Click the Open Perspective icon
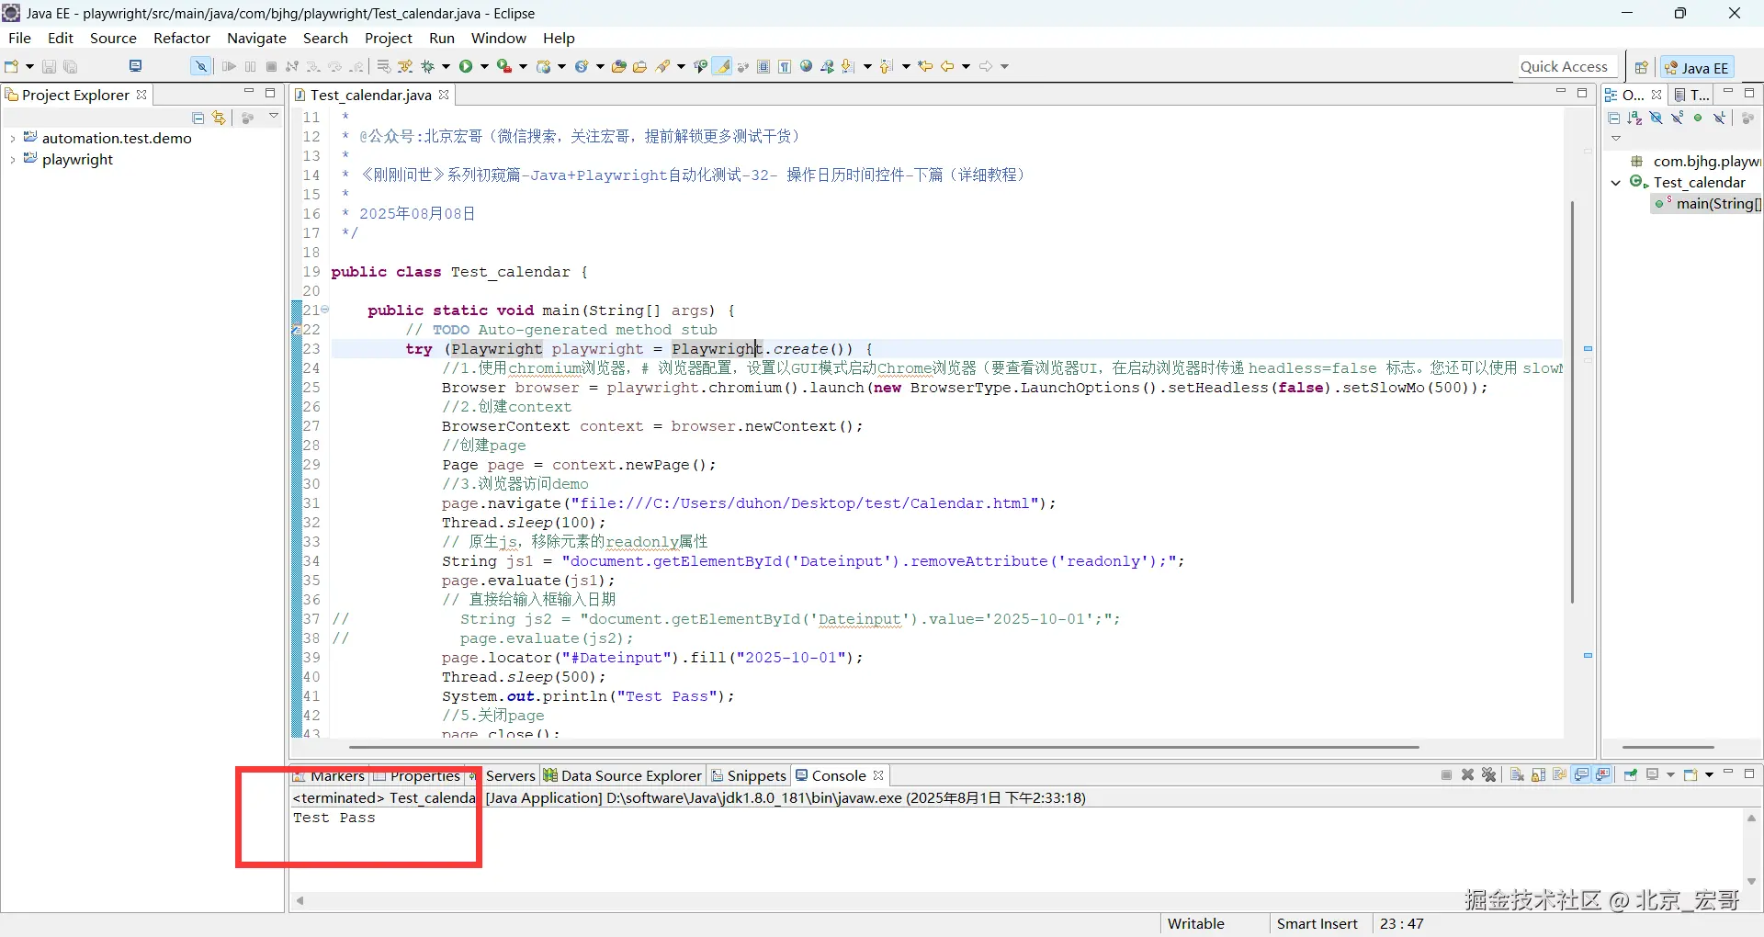Screen dimensions: 1764x937 coord(1641,67)
